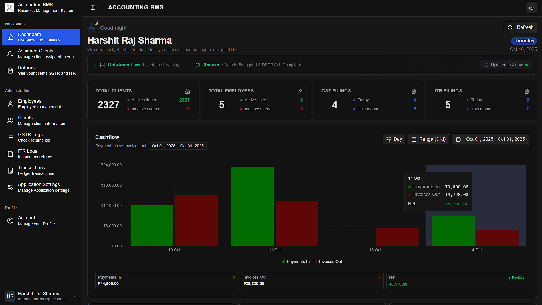
Task: Open the Oct 01 – Oct 31 date picker
Action: tap(490, 139)
